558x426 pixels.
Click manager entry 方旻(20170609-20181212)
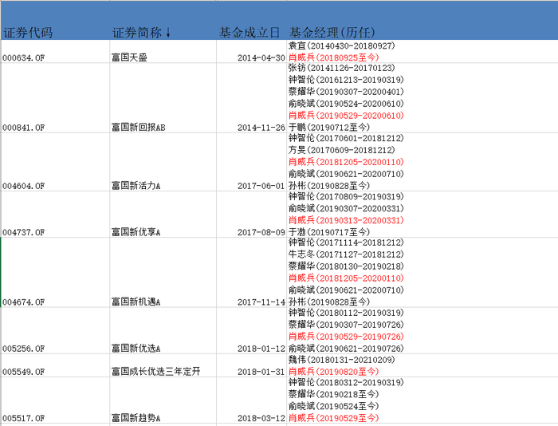point(342,150)
